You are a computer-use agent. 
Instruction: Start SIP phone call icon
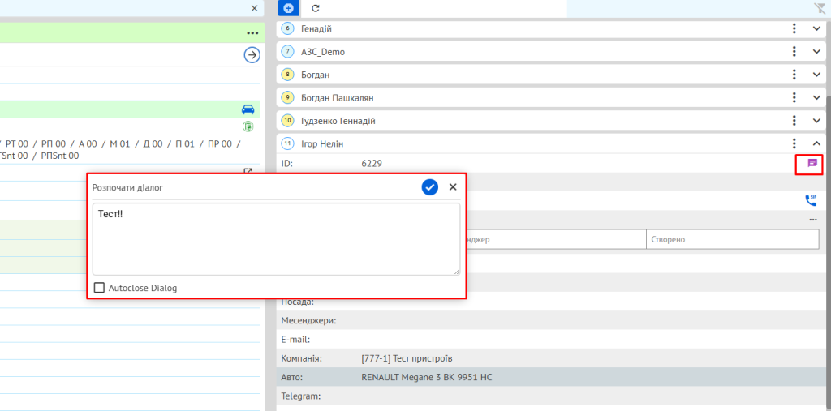tap(812, 200)
